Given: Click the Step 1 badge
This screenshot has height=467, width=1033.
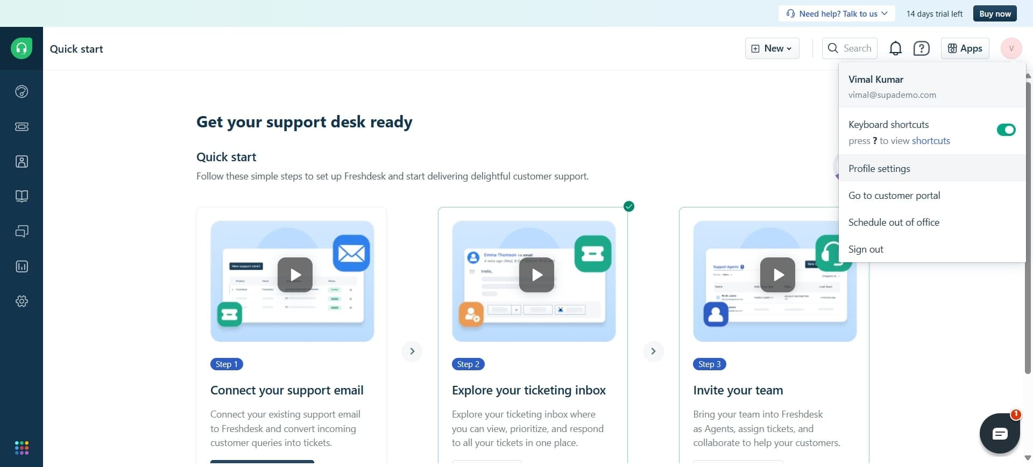Looking at the screenshot, I should (227, 364).
